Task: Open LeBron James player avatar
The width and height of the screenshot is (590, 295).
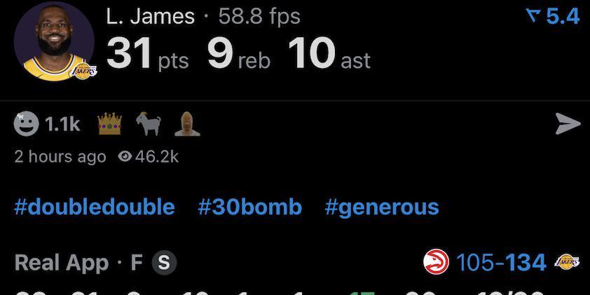Action: pyautogui.click(x=54, y=41)
